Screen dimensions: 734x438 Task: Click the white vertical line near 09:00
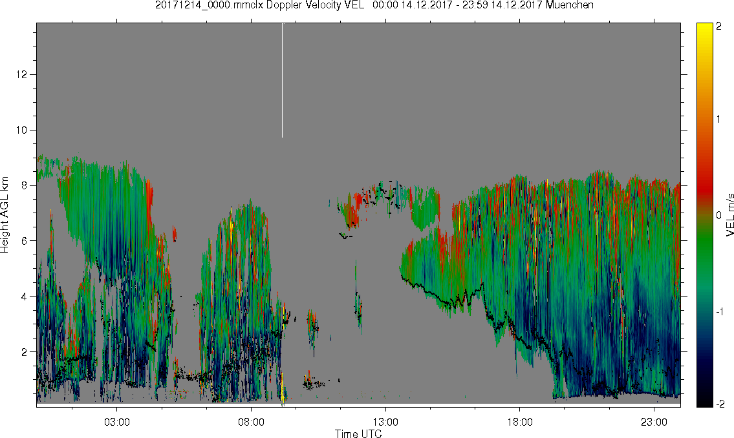(282, 80)
